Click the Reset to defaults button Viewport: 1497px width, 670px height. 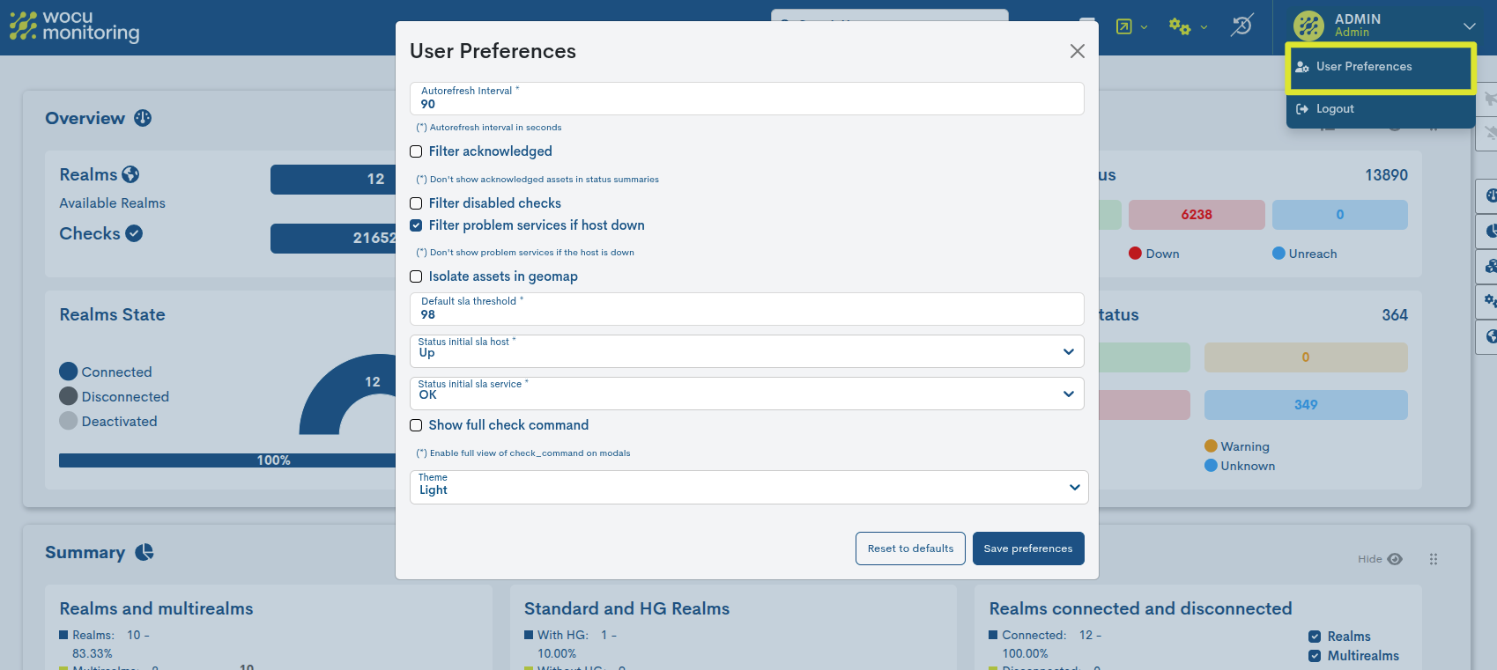(x=910, y=549)
